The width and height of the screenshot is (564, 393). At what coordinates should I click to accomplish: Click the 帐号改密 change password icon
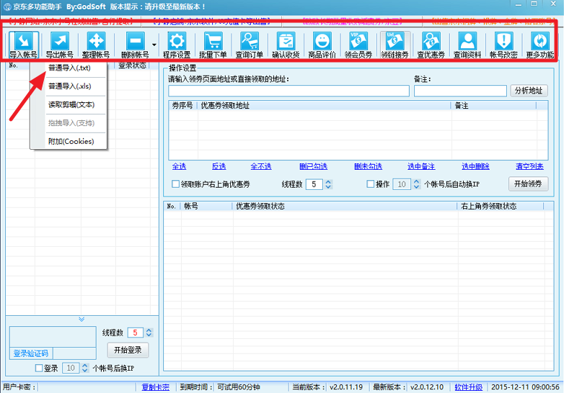point(503,45)
